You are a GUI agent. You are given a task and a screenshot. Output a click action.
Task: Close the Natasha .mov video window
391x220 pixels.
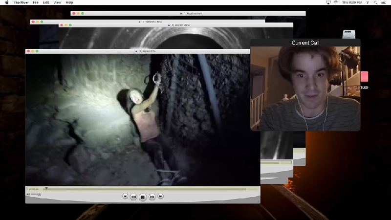(x=33, y=22)
